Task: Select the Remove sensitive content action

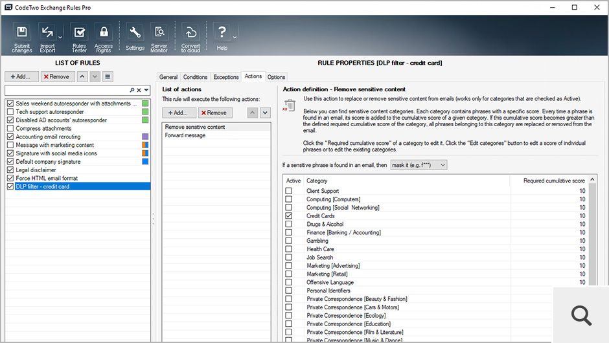Action: click(x=216, y=127)
